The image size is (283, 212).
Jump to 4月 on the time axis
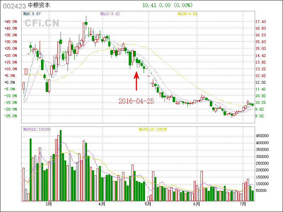[102, 204]
